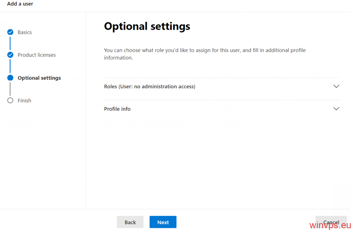Screen dimensions: 351x230
Task: Click the connector line between Basics and Product licenses
Action: [x=10, y=43]
